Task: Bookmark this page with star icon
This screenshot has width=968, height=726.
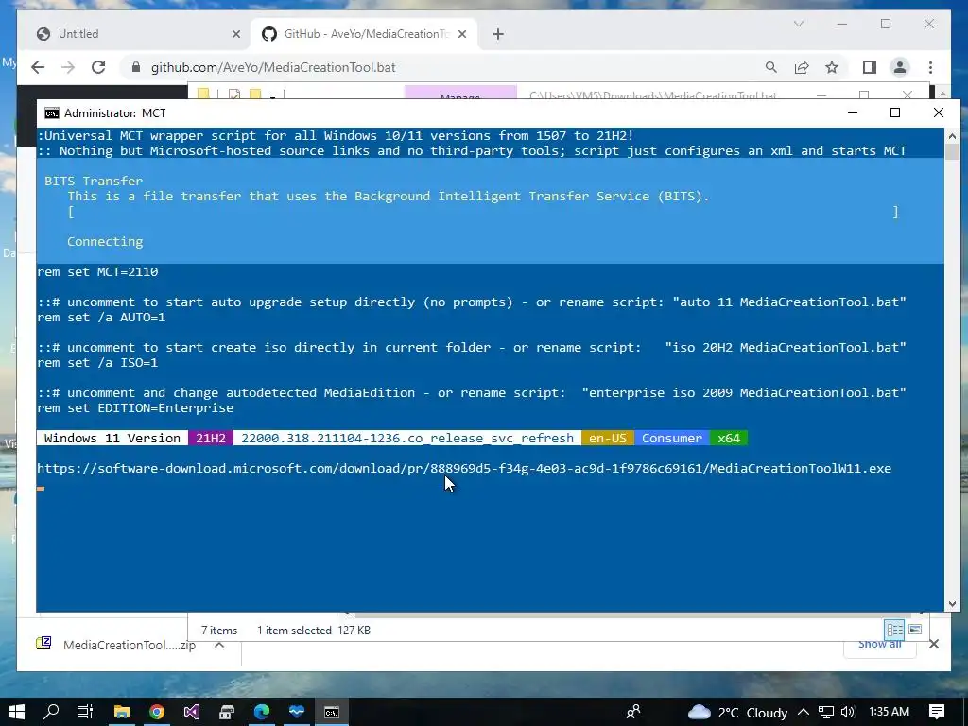Action: (832, 67)
